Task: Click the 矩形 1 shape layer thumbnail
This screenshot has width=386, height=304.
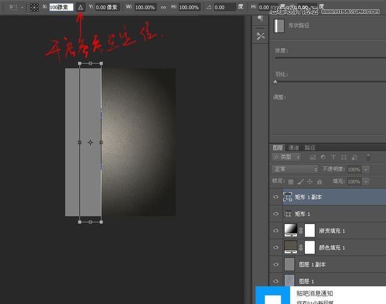Action: (288, 213)
